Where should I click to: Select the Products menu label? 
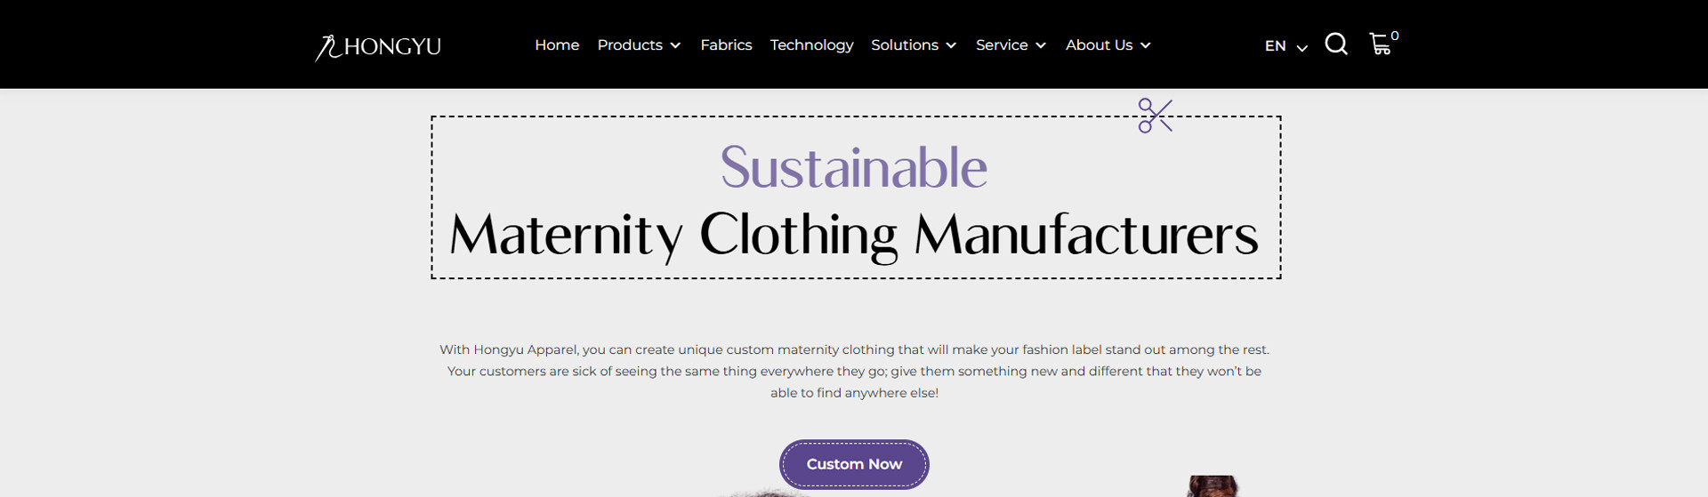coord(630,44)
